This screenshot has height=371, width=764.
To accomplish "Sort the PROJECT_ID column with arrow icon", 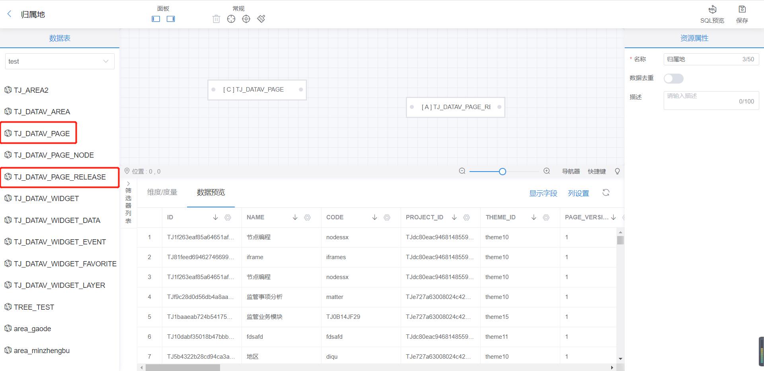I will point(454,217).
